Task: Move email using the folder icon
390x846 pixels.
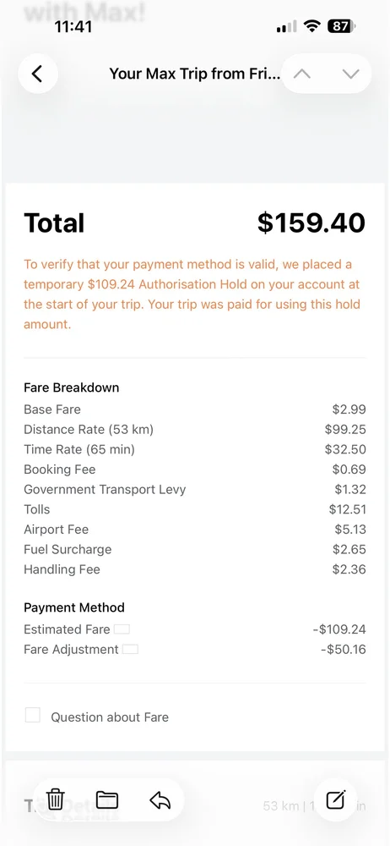Action: 106,799
